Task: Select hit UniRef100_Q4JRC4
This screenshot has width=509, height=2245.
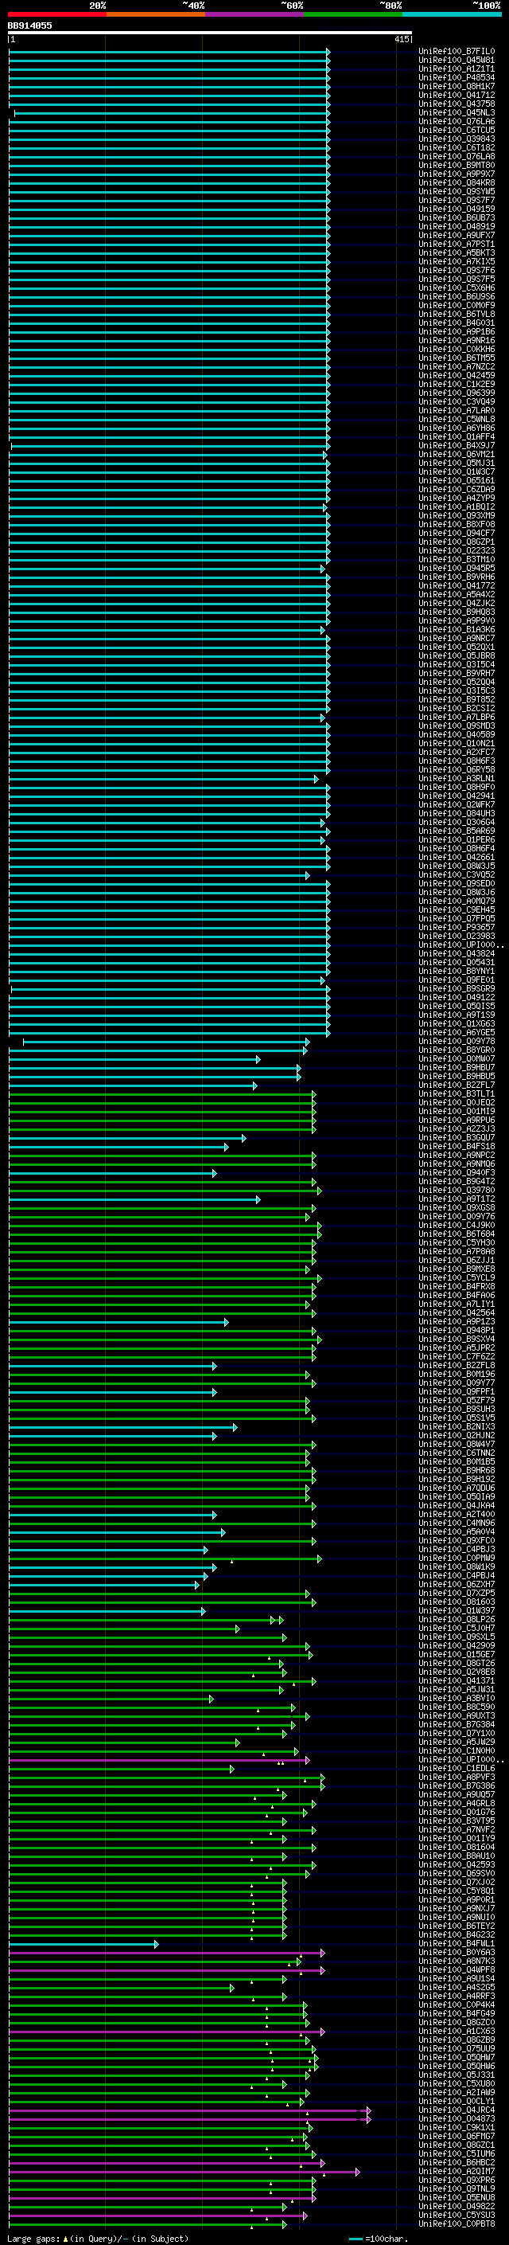Action: (x=456, y=2110)
